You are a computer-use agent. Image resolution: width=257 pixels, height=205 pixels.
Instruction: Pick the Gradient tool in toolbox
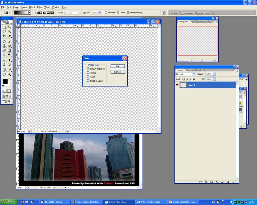click(10, 51)
